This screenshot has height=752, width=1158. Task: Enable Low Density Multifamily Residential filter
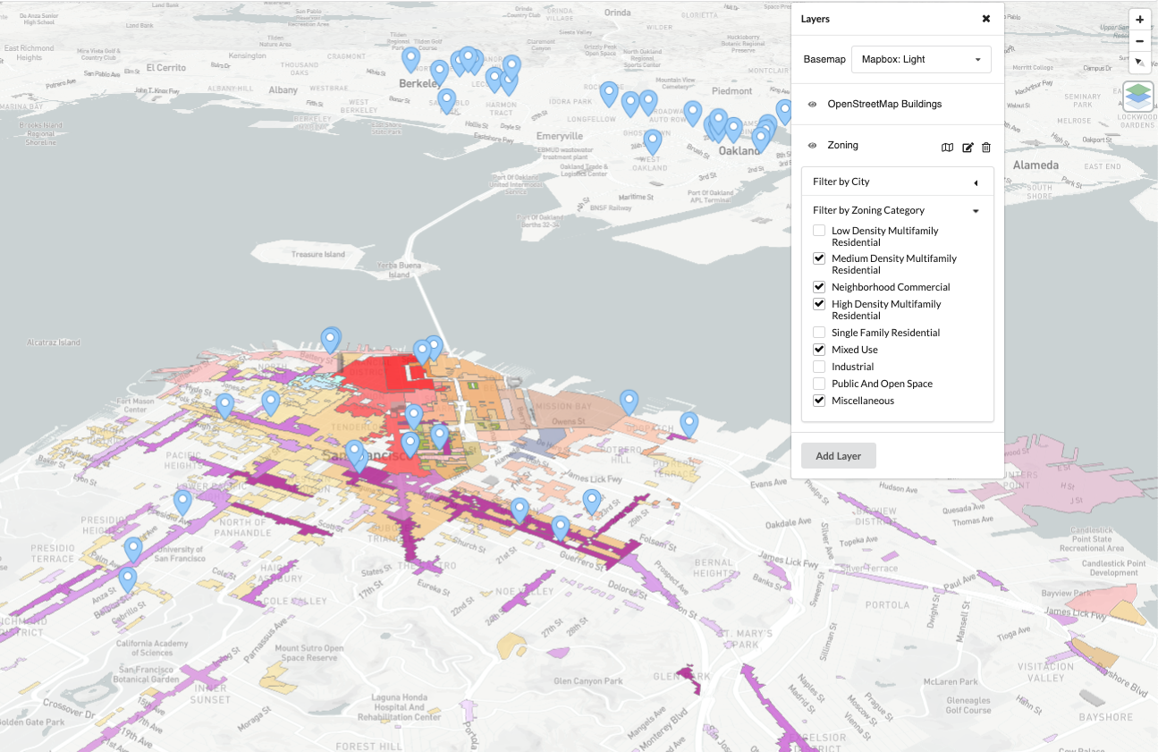(819, 231)
